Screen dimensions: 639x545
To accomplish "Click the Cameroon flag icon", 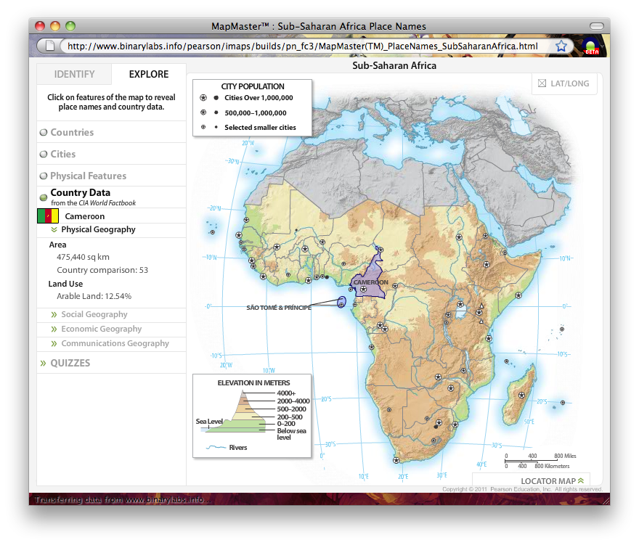I will click(48, 216).
